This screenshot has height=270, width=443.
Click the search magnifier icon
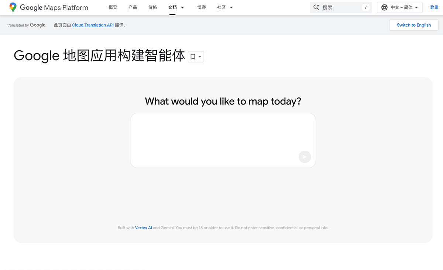316,7
